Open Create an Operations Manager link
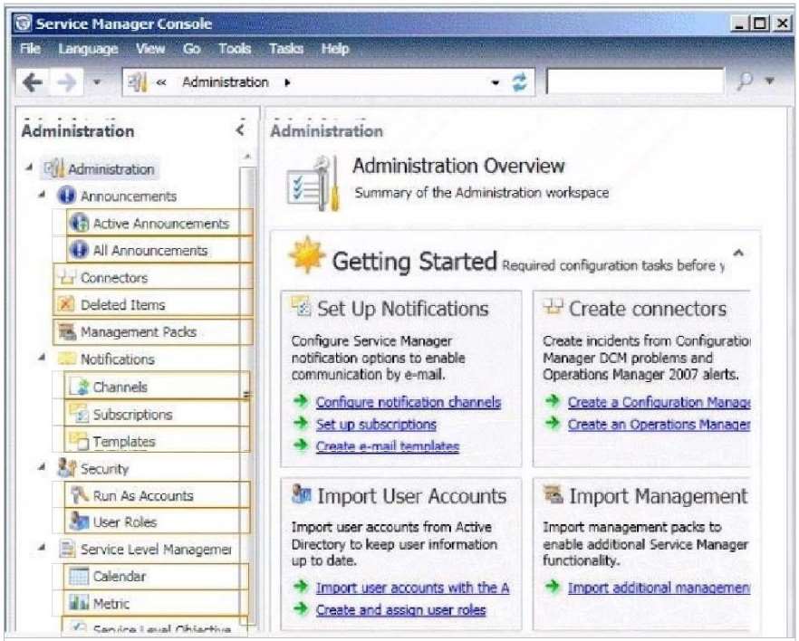 tap(659, 424)
